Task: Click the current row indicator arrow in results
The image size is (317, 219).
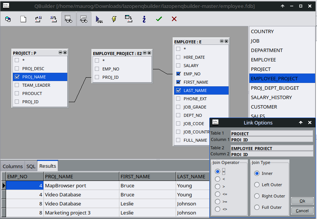Action: point(4,185)
